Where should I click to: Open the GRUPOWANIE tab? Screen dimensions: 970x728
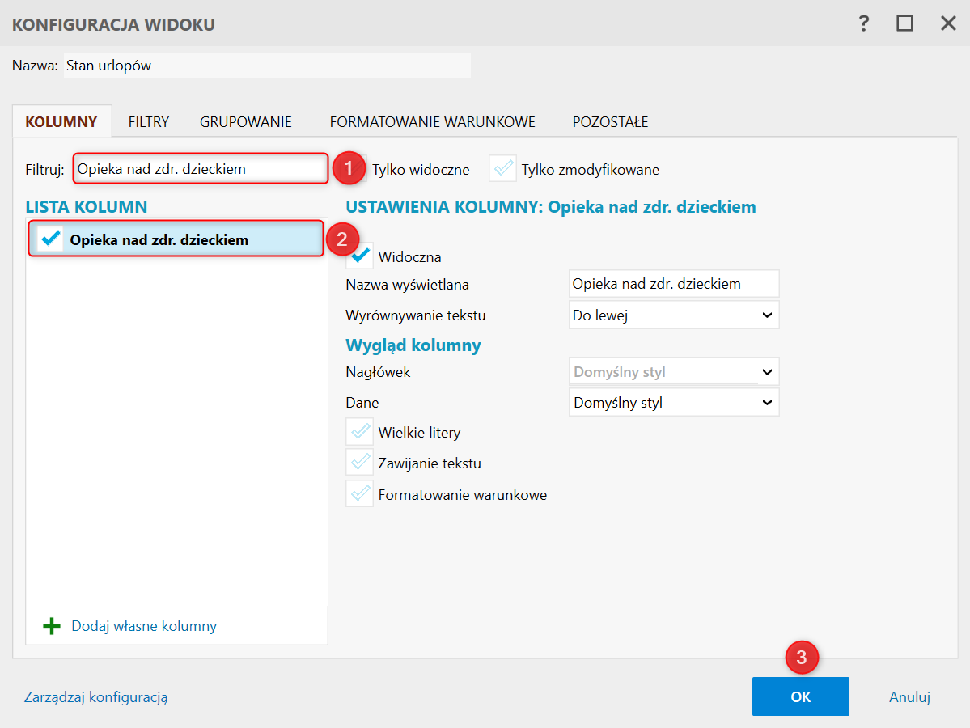246,122
